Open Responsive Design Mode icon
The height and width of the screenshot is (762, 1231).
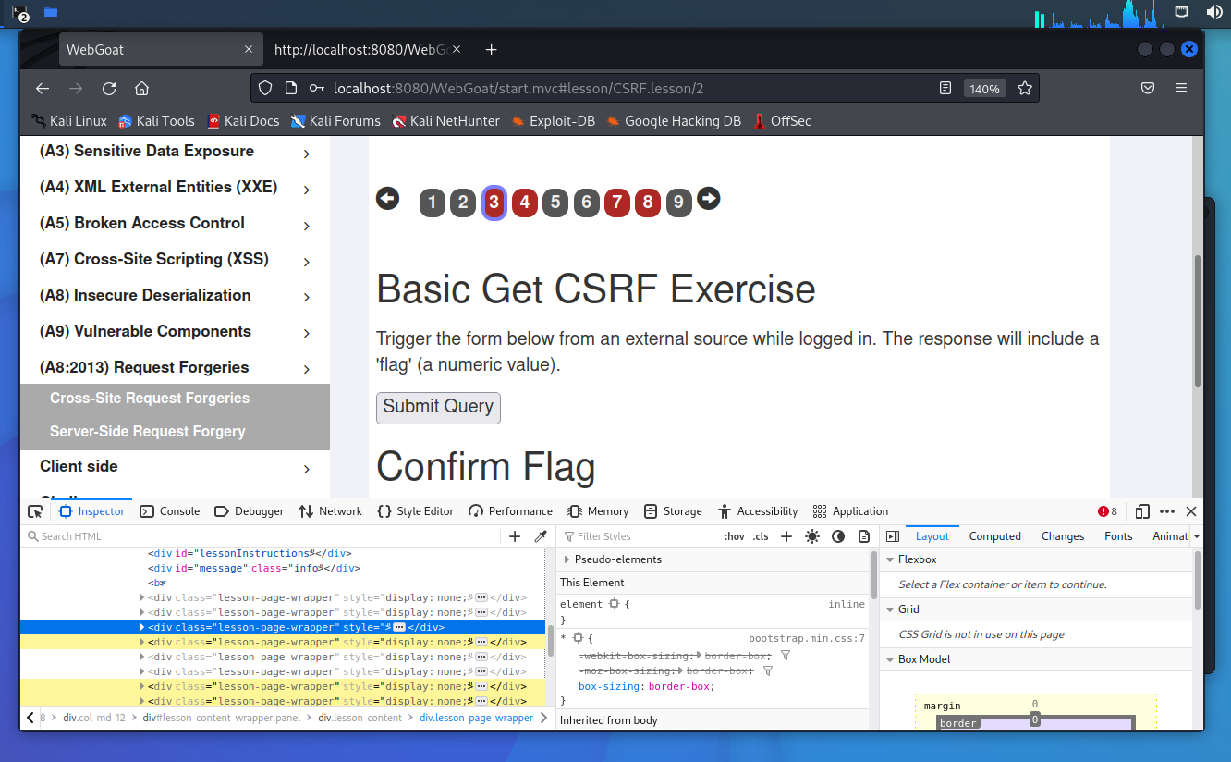[1142, 511]
